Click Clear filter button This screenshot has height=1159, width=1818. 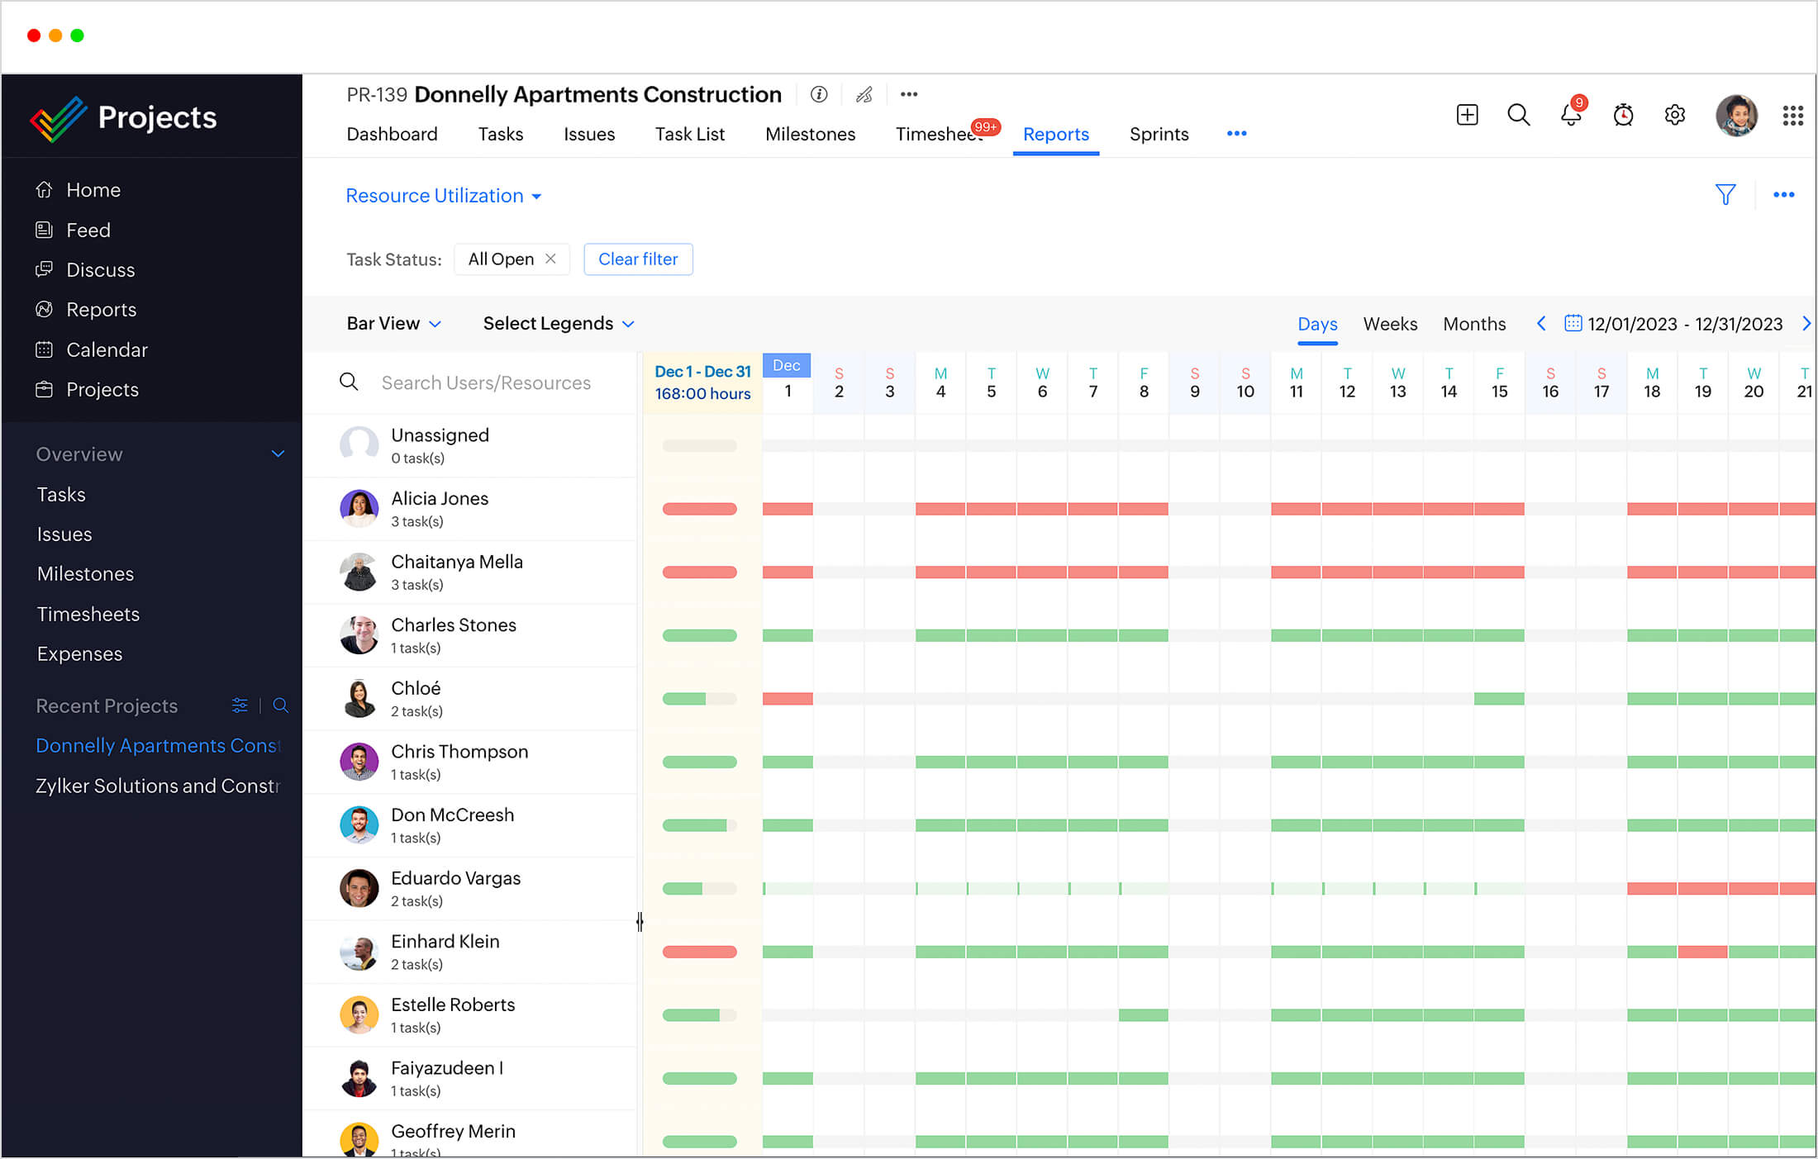click(x=637, y=259)
